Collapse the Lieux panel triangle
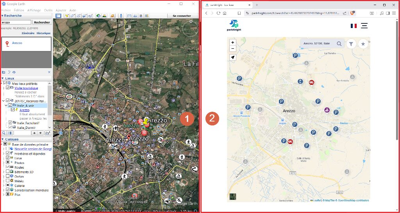 click(2, 78)
